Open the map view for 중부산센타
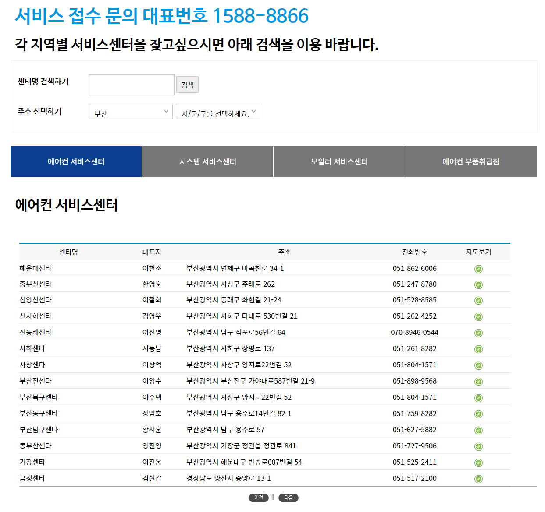The width and height of the screenshot is (545, 512). 478,284
